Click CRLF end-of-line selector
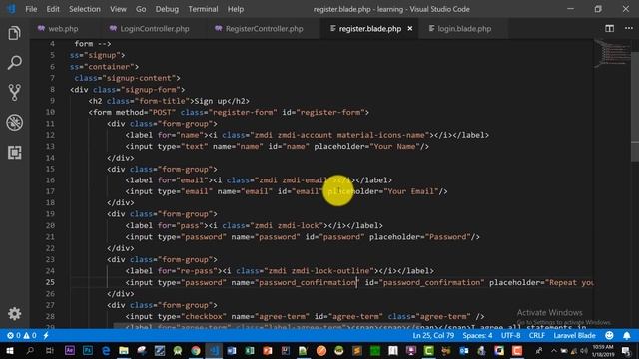The width and height of the screenshot is (639, 359). 536,336
